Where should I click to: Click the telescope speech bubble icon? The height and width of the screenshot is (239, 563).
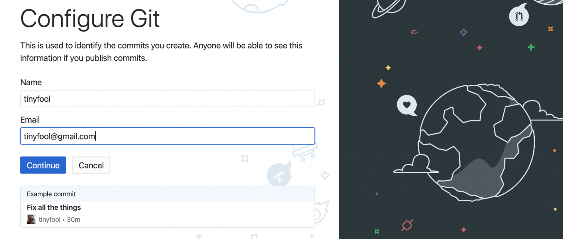279,174
